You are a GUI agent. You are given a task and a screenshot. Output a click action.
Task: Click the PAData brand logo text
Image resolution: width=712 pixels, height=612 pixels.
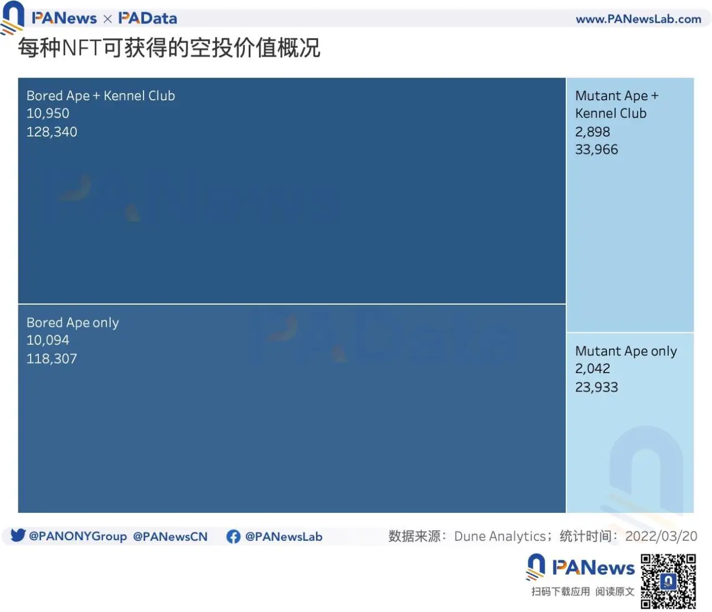147,18
